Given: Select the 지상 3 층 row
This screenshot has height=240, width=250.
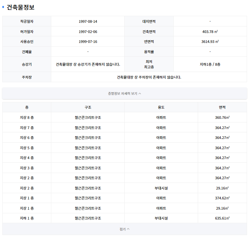Looking at the screenshot, I should (125, 168).
